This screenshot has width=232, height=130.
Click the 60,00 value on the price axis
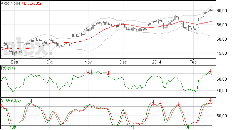point(222,11)
